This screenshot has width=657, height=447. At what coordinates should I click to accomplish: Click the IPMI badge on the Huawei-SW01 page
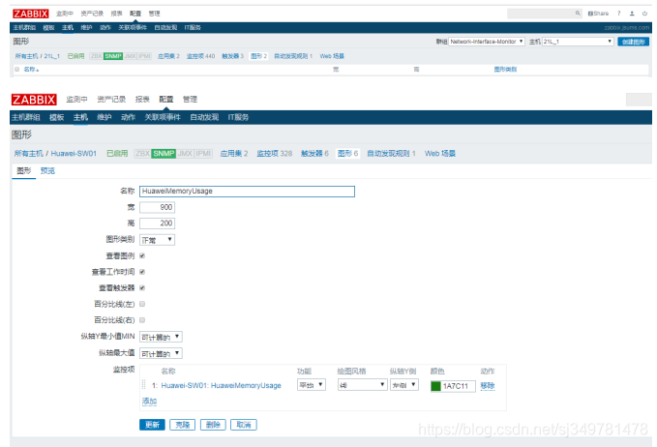(x=203, y=153)
